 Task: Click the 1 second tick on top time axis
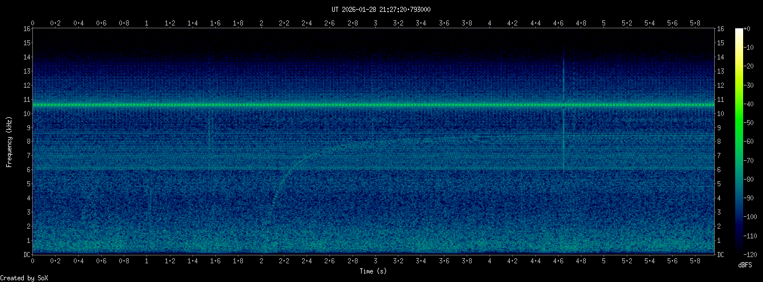click(x=147, y=23)
